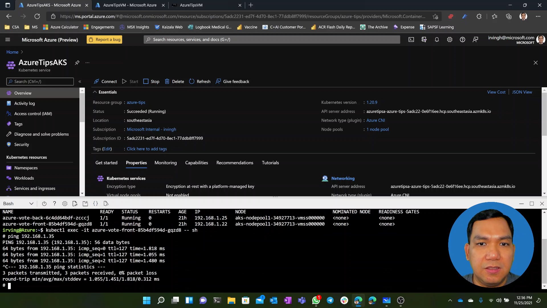Click Cloud Shell upload/download files icon
The width and height of the screenshot is (547, 308).
tap(75, 204)
